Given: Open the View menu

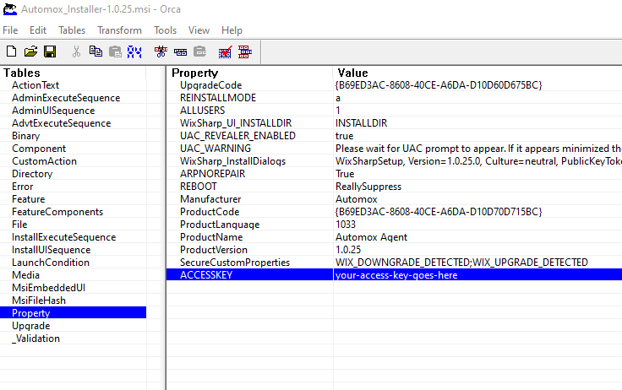Looking at the screenshot, I should pos(199,30).
